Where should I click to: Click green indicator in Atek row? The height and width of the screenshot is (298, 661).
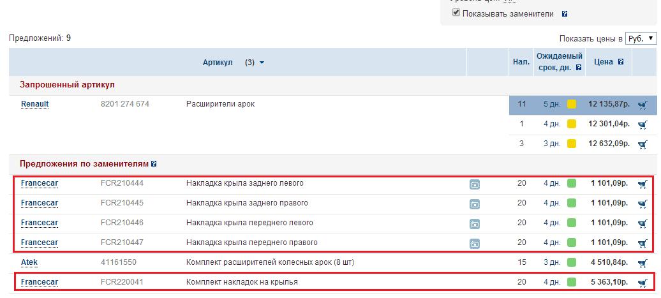click(x=572, y=262)
